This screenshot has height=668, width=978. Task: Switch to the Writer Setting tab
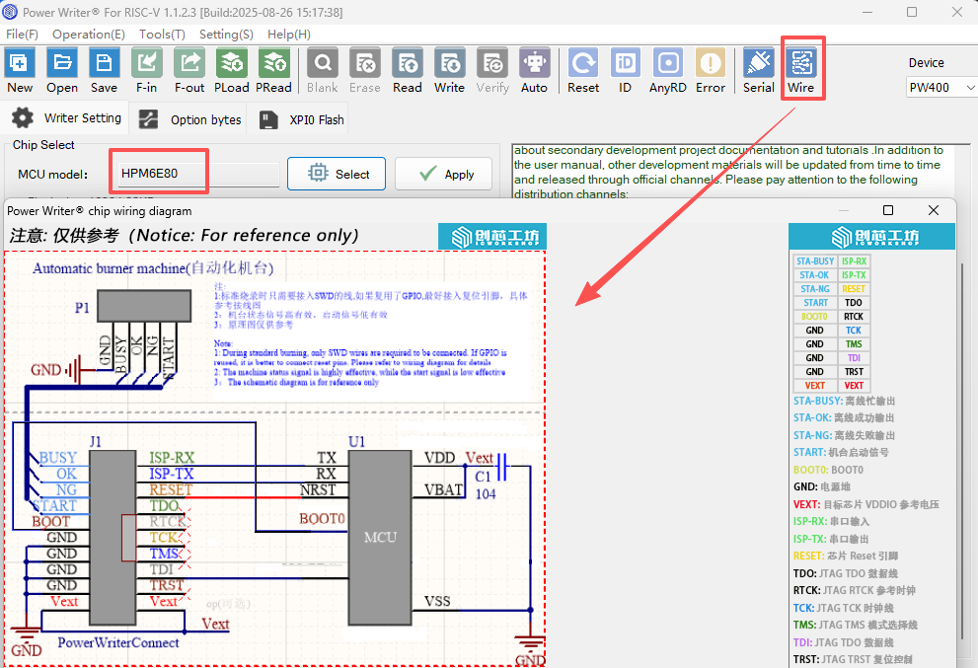[67, 117]
